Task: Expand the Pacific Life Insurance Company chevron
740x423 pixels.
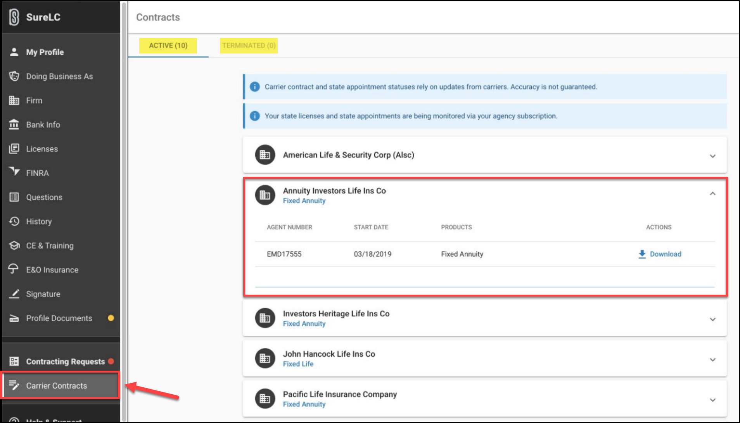Action: tap(712, 400)
